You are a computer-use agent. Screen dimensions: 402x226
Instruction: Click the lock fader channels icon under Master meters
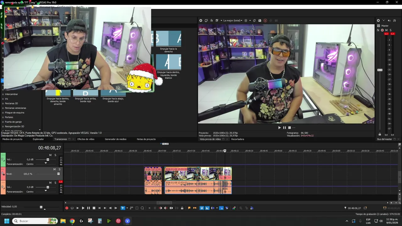click(x=380, y=134)
